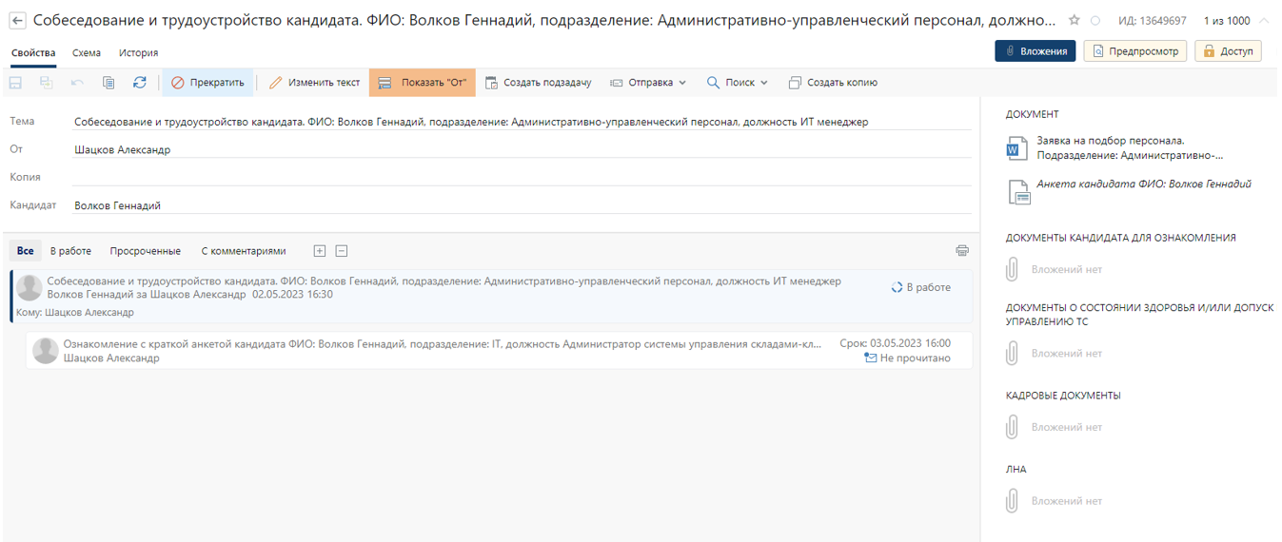This screenshot has width=1282, height=542.
Task: Expand all tasks with the plus icon
Action: [320, 251]
